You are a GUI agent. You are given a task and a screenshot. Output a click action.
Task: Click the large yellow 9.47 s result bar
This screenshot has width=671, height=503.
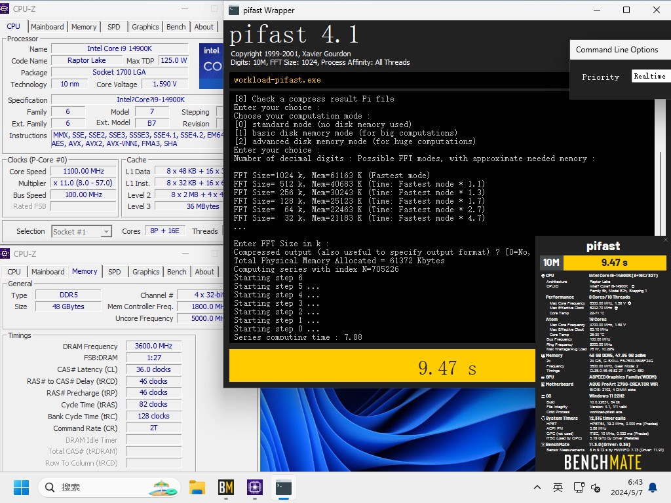pos(382,365)
